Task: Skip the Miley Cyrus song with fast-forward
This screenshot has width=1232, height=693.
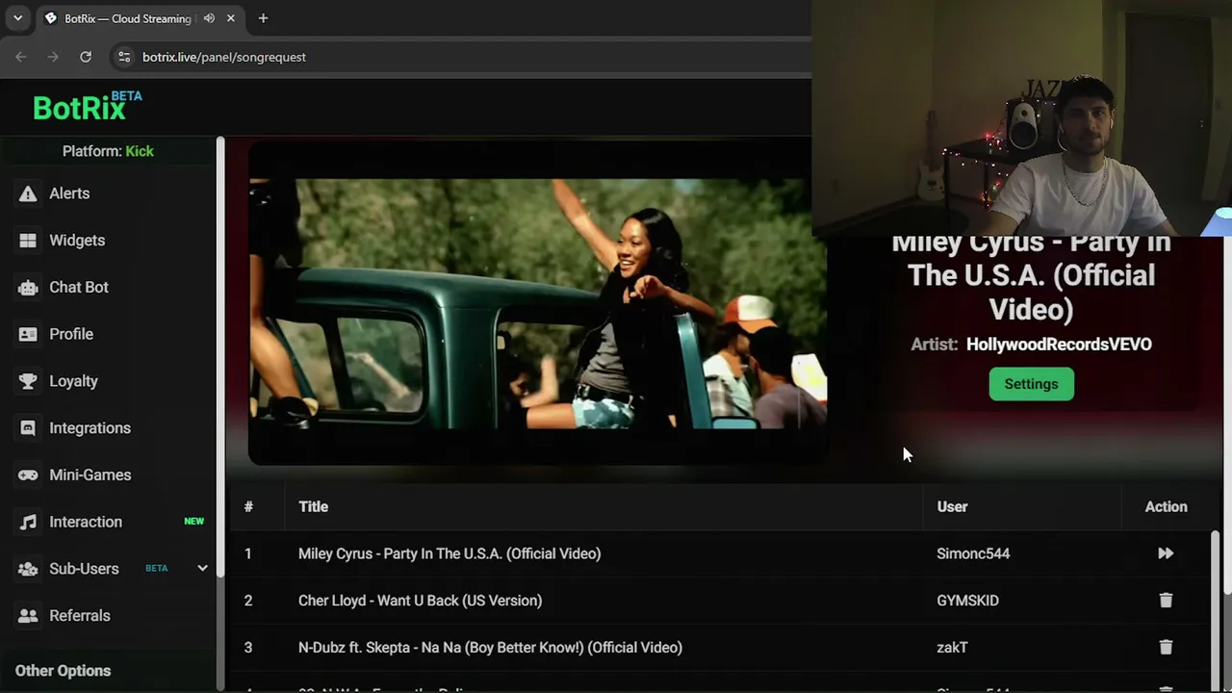Action: (x=1166, y=553)
